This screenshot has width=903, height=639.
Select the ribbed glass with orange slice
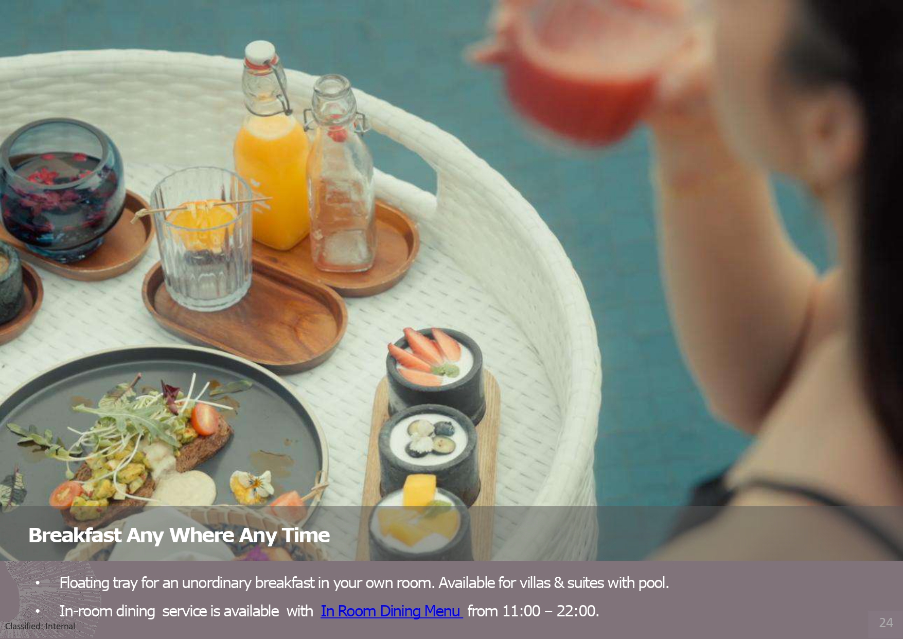tap(203, 239)
